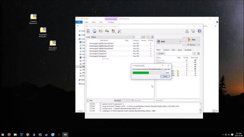Sort by Mod Name column header
Viewport: 244px width, 137px height.
click(104, 40)
